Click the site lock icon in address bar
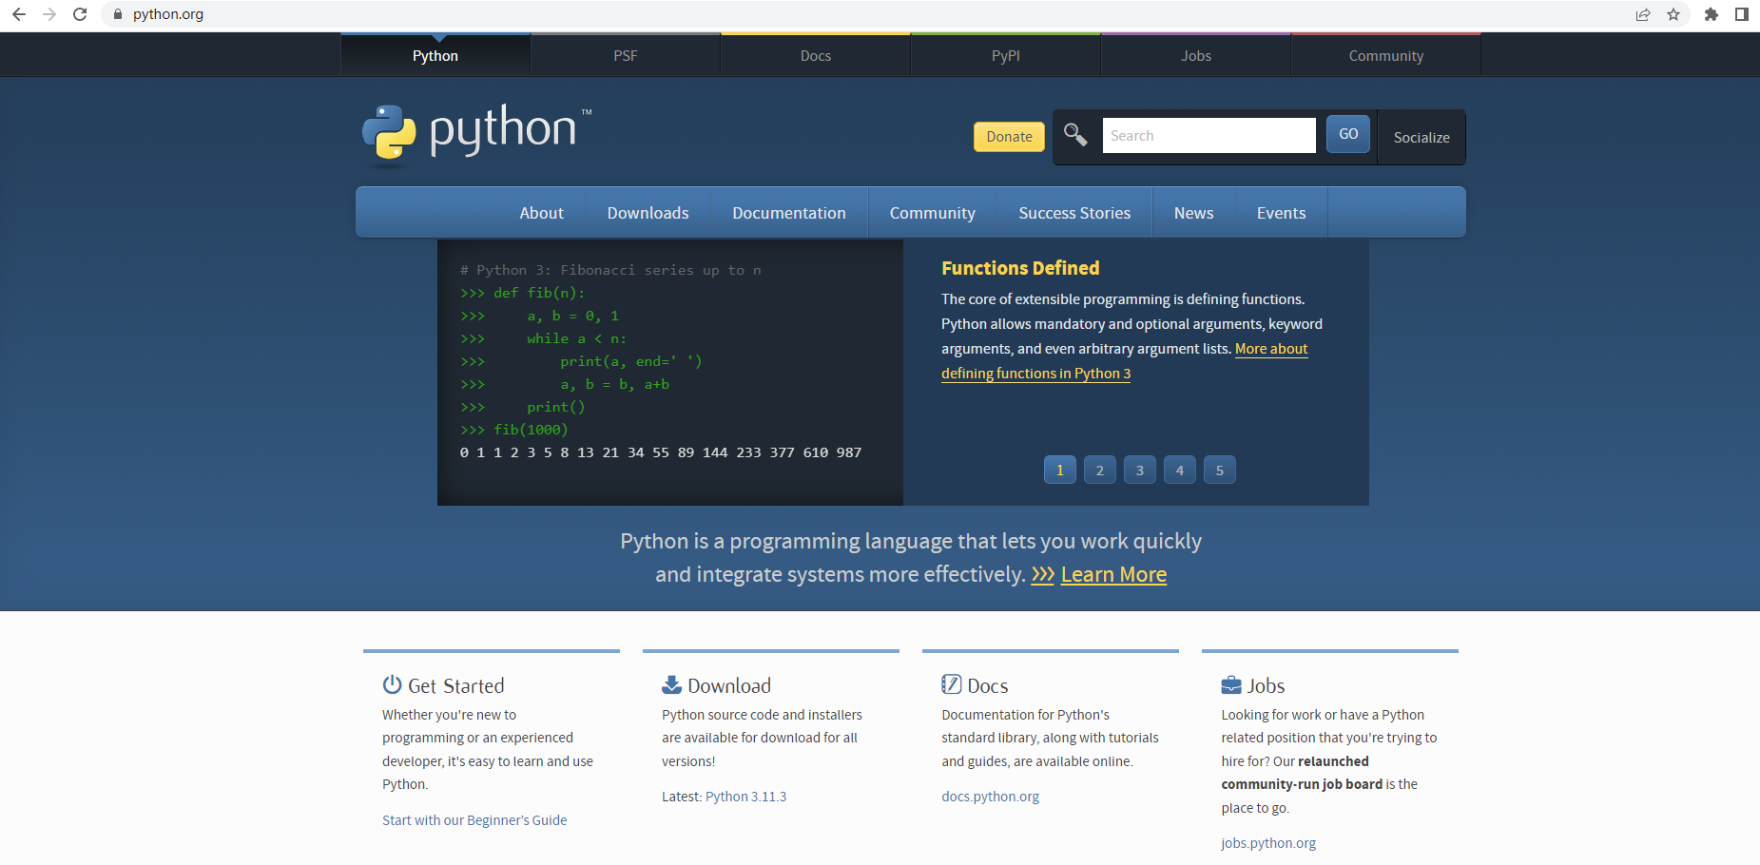The width and height of the screenshot is (1760, 865). tap(118, 14)
